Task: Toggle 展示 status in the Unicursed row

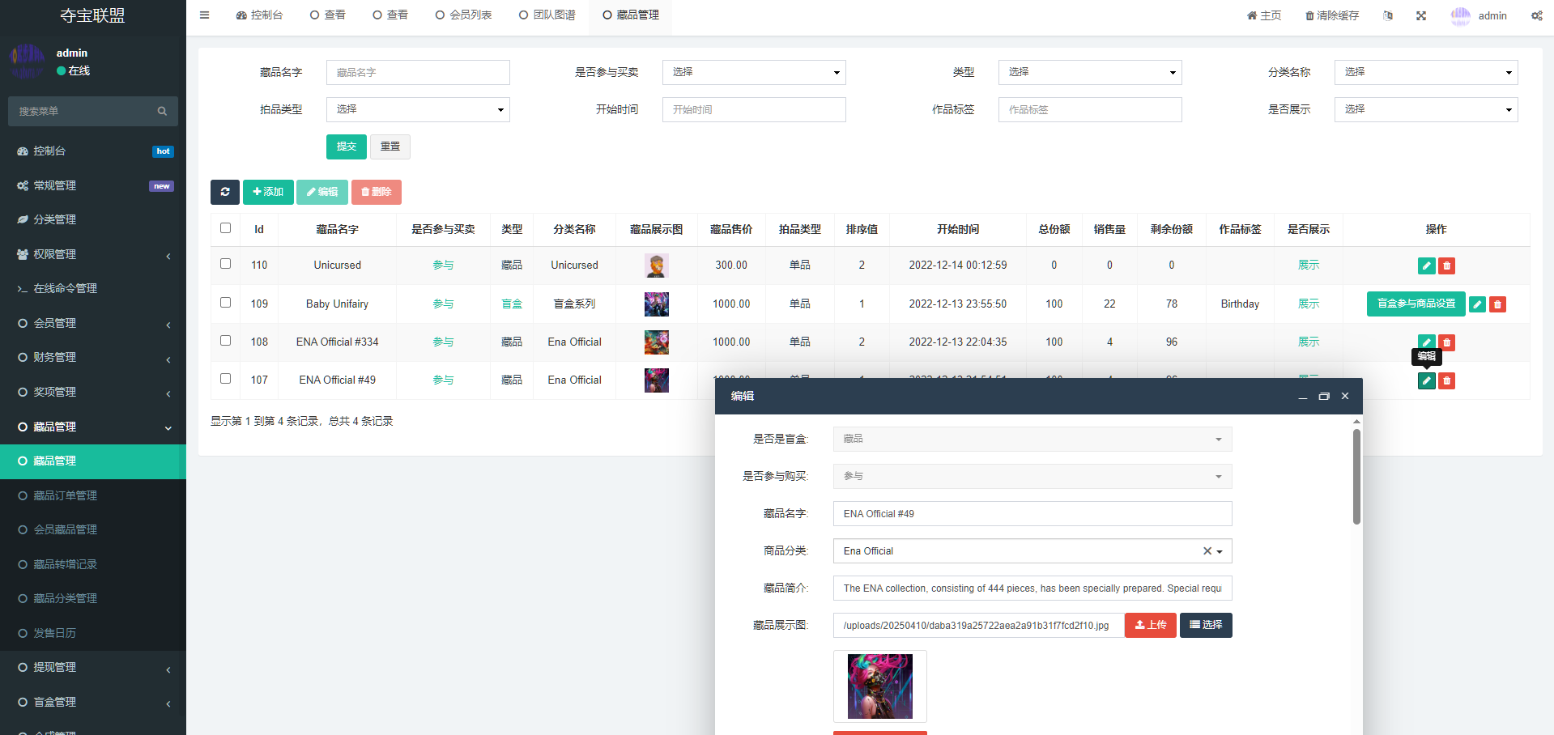Action: point(1309,266)
